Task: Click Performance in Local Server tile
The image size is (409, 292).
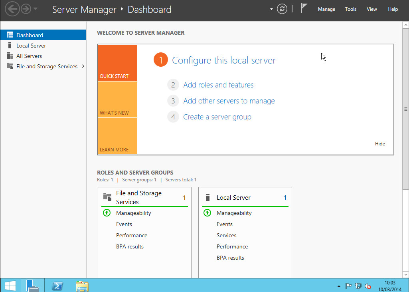Action: [232, 246]
